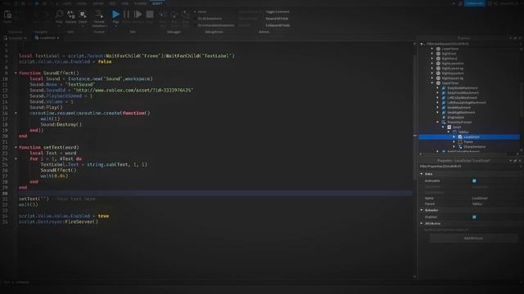
Task: Select the OriginalSize item in Explorer
Action: [x=455, y=118]
